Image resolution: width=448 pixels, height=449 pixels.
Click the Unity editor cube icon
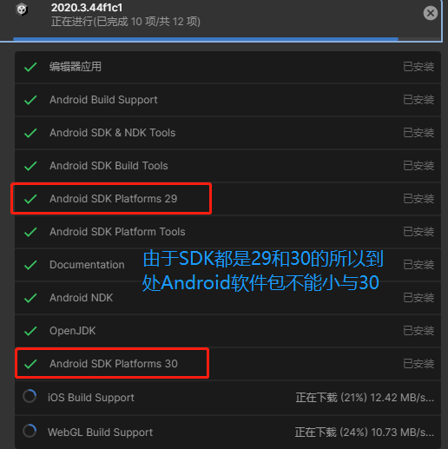click(x=22, y=10)
